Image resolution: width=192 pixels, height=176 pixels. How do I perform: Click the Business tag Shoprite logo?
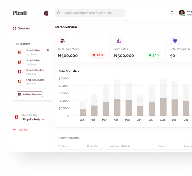click(17, 117)
